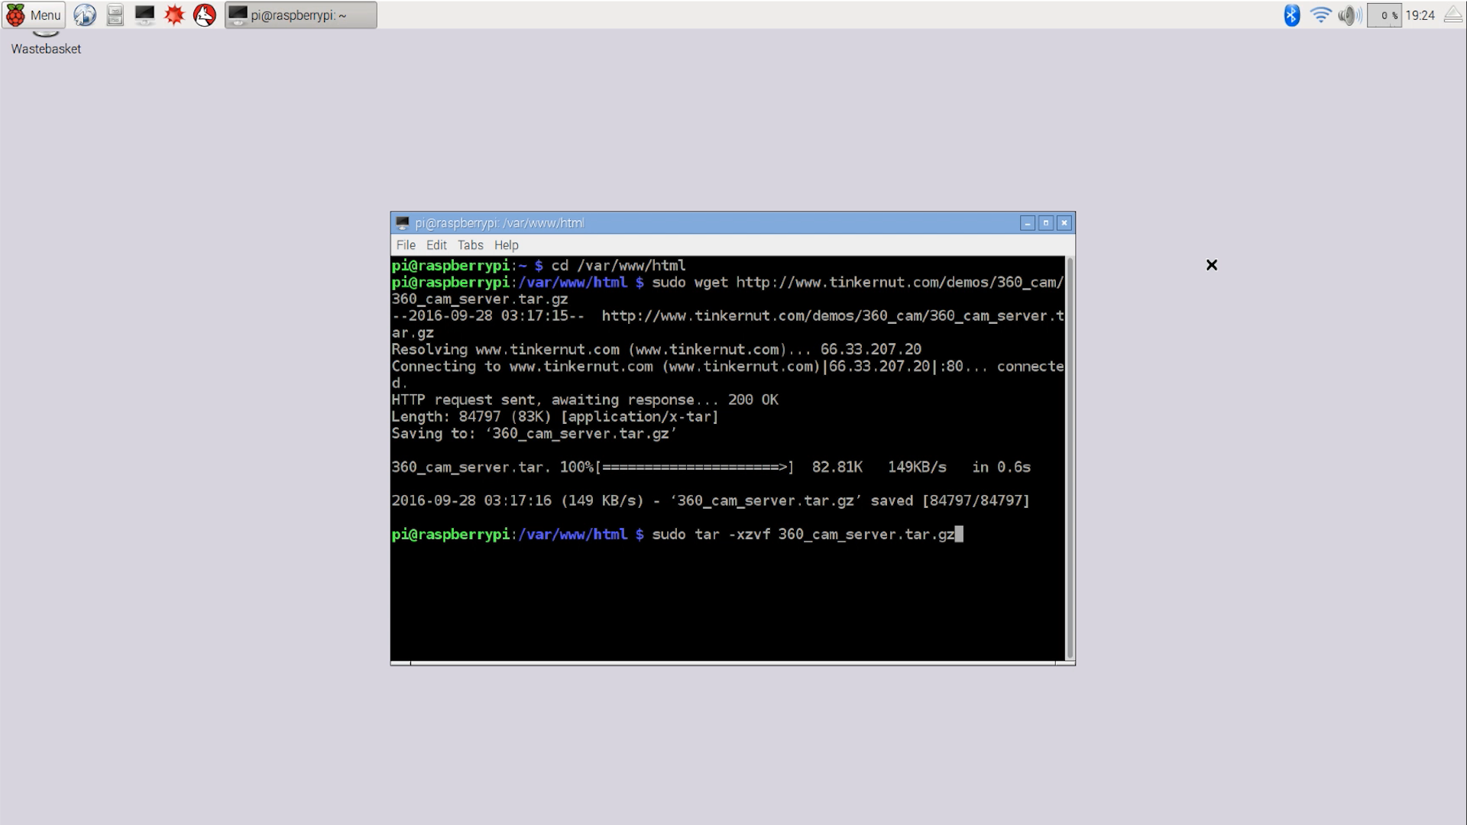The height and width of the screenshot is (825, 1467).
Task: Open the terminal Tabs menu
Action: pos(470,245)
